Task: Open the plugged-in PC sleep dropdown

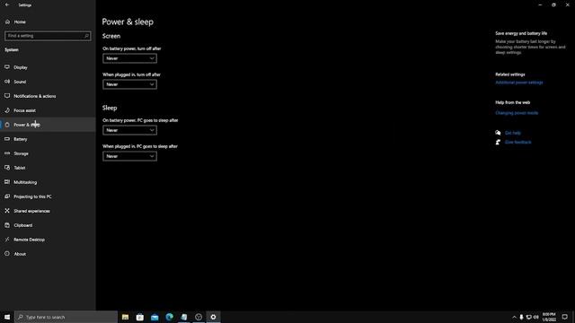Action: [129, 156]
